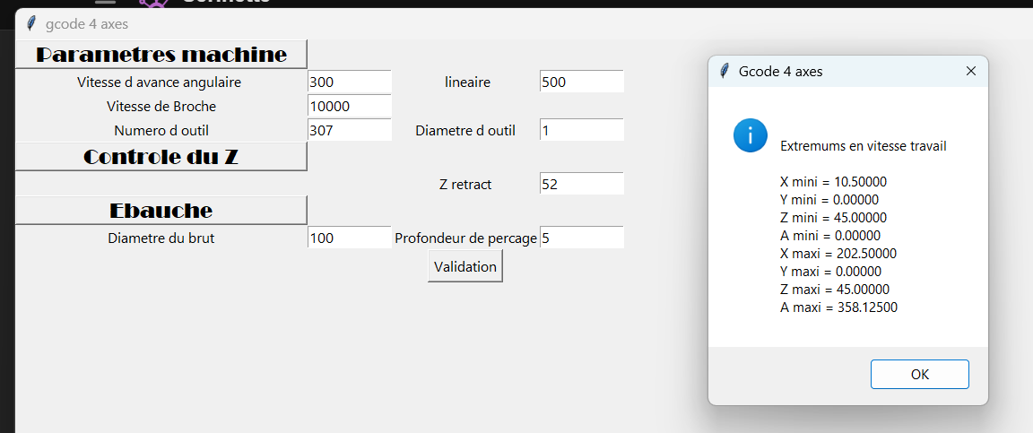Click the A maxi value line

[838, 307]
